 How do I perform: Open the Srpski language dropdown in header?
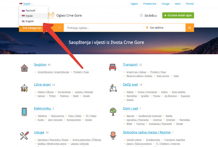26,4
